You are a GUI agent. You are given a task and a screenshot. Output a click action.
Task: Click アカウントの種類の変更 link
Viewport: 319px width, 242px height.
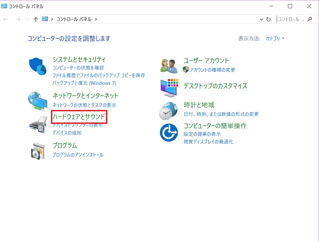212,70
